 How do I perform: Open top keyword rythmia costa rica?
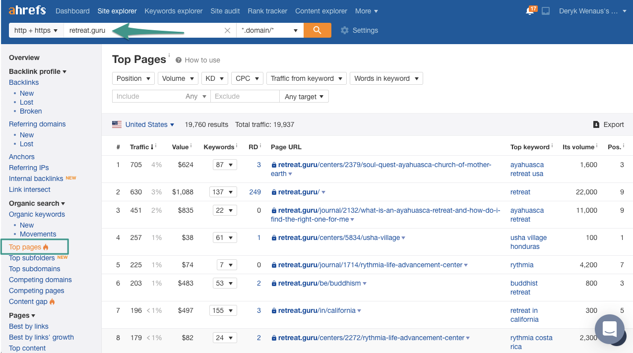531,342
